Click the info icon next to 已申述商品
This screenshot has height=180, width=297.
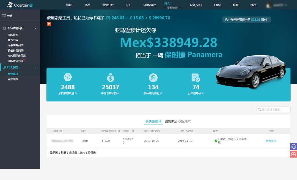click(x=202, y=93)
